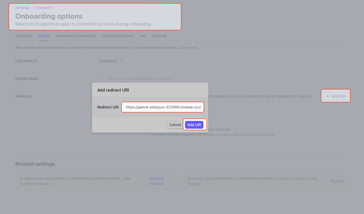Open the Payment methods link

pos(157,181)
